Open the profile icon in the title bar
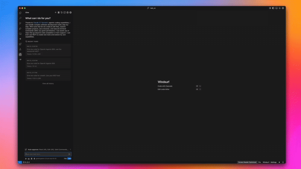The height and width of the screenshot is (169, 301). [x=283, y=8]
